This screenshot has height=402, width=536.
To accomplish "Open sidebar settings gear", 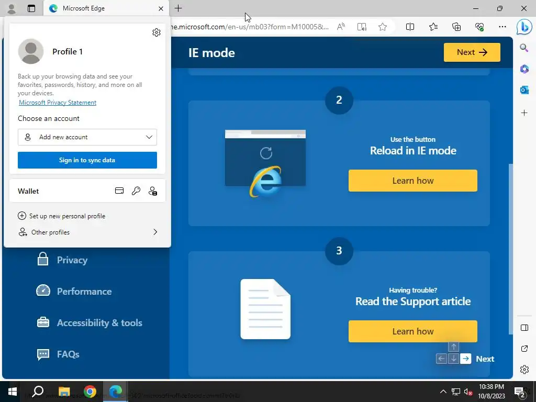I will pyautogui.click(x=524, y=370).
